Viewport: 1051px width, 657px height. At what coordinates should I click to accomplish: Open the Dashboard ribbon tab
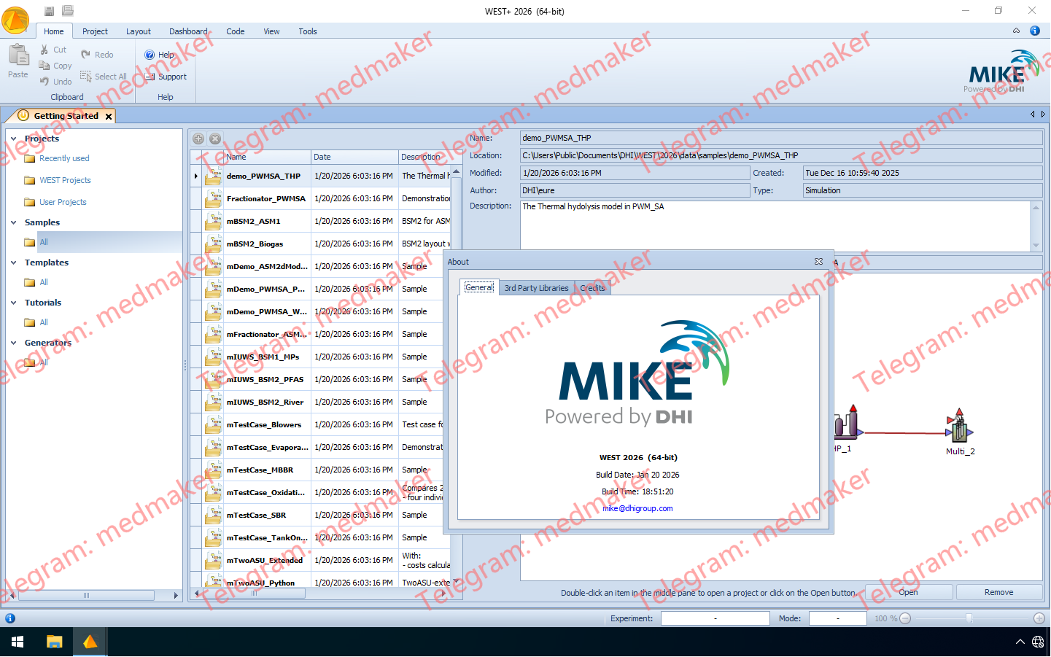(x=188, y=31)
